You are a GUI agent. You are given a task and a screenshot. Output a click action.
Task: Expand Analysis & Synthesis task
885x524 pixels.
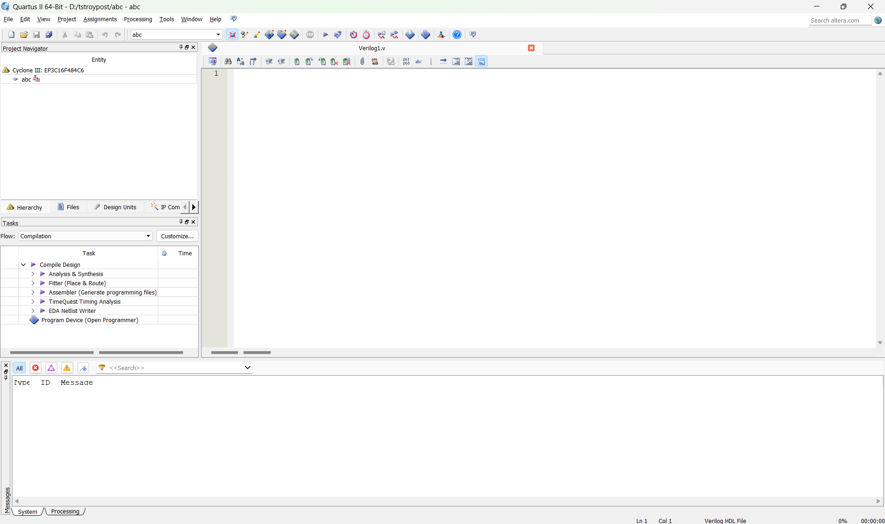pos(33,274)
